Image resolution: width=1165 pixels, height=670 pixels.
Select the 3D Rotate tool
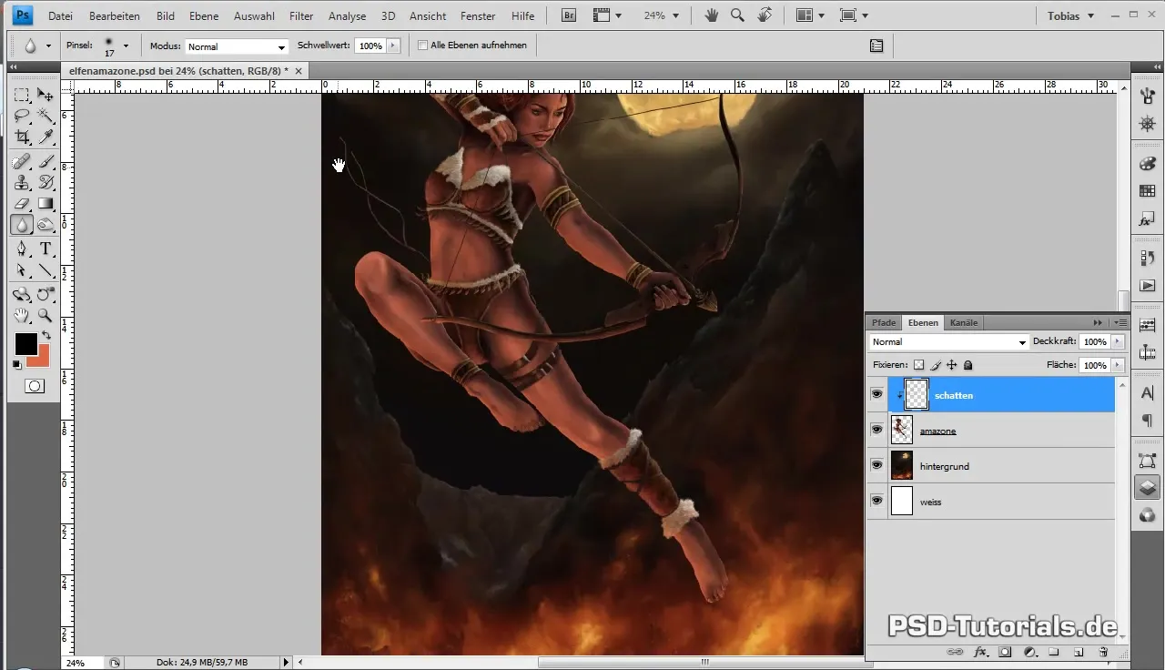[22, 294]
